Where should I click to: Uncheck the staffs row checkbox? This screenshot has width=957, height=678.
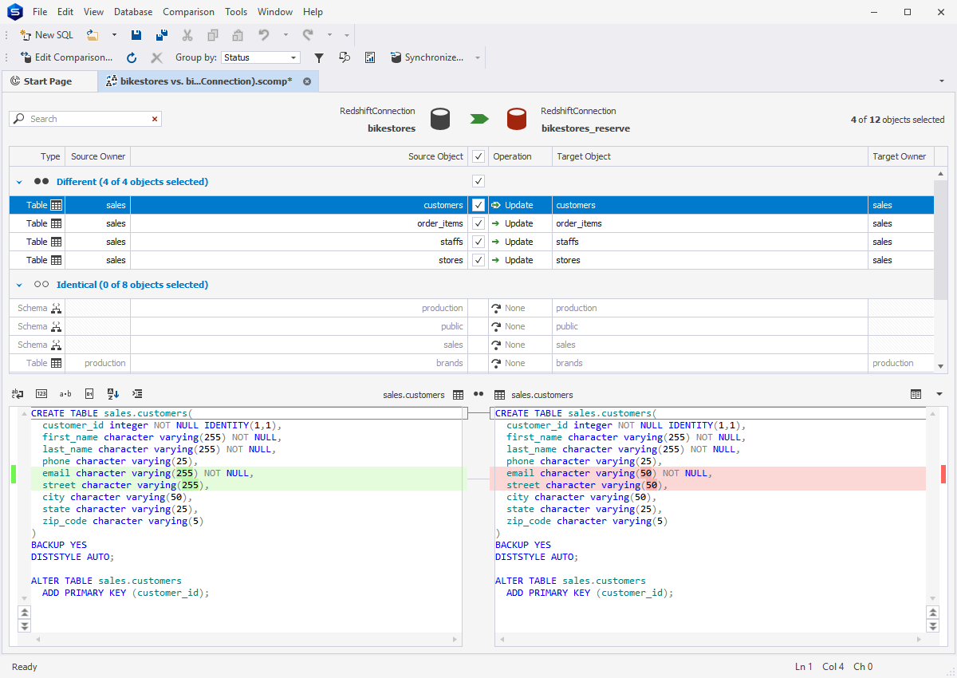tap(478, 242)
